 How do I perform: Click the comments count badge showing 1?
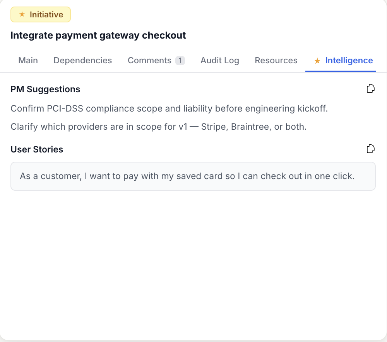click(181, 60)
